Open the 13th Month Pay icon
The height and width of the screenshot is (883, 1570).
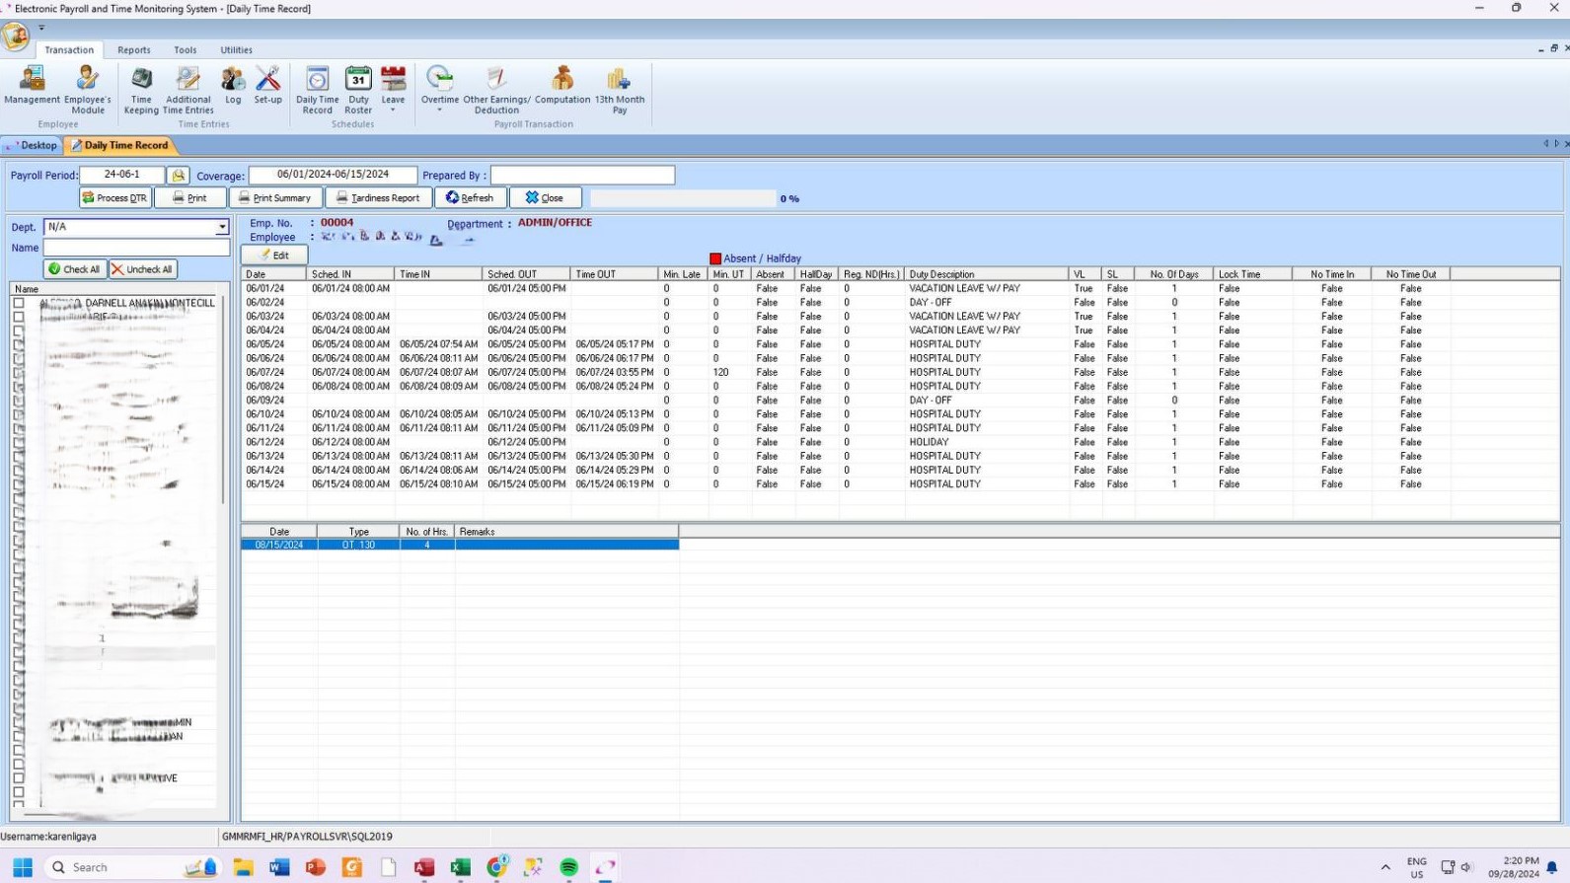(619, 90)
